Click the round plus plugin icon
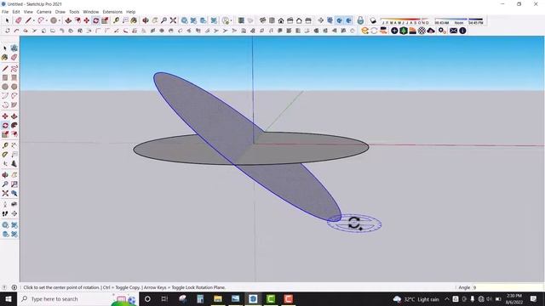This screenshot has height=306, width=545. tap(394, 31)
